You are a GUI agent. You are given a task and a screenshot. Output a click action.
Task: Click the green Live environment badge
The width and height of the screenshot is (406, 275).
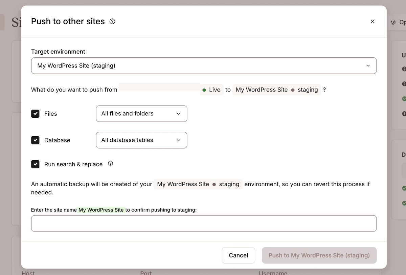pos(211,90)
